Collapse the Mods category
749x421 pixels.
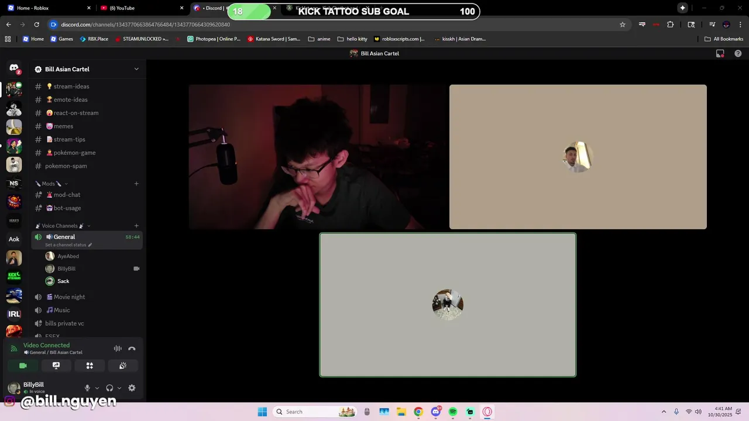click(x=51, y=184)
